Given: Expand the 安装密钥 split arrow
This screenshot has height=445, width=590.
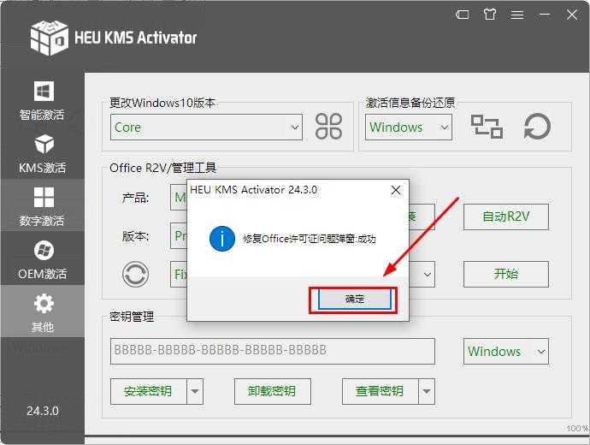Looking at the screenshot, I should [x=195, y=392].
